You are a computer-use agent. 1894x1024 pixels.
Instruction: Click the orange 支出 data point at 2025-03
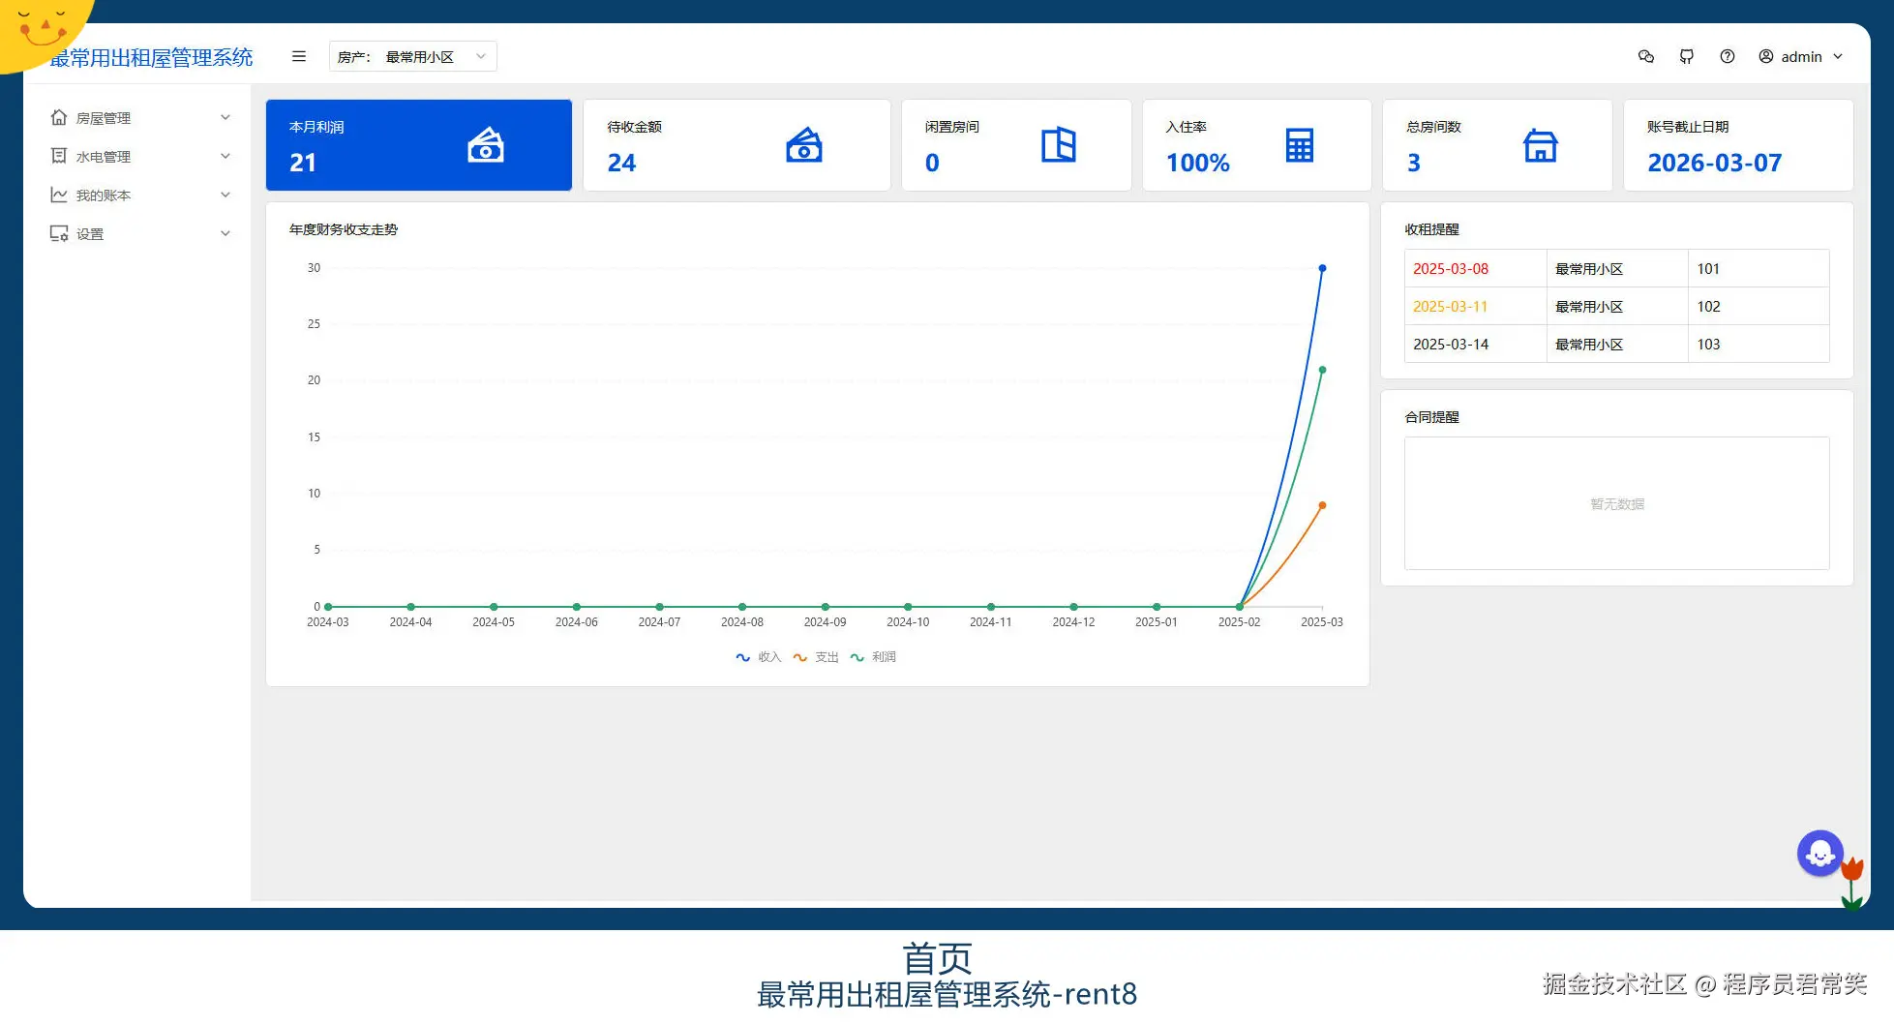(x=1322, y=505)
